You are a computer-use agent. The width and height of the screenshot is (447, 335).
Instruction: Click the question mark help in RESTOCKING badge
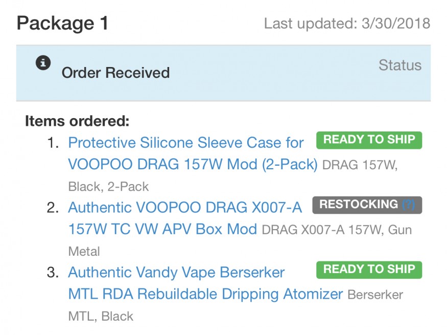coord(408,205)
